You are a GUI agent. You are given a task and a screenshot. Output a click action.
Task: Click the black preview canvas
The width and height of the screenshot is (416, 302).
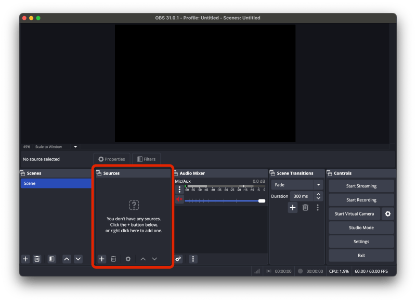tap(205, 83)
